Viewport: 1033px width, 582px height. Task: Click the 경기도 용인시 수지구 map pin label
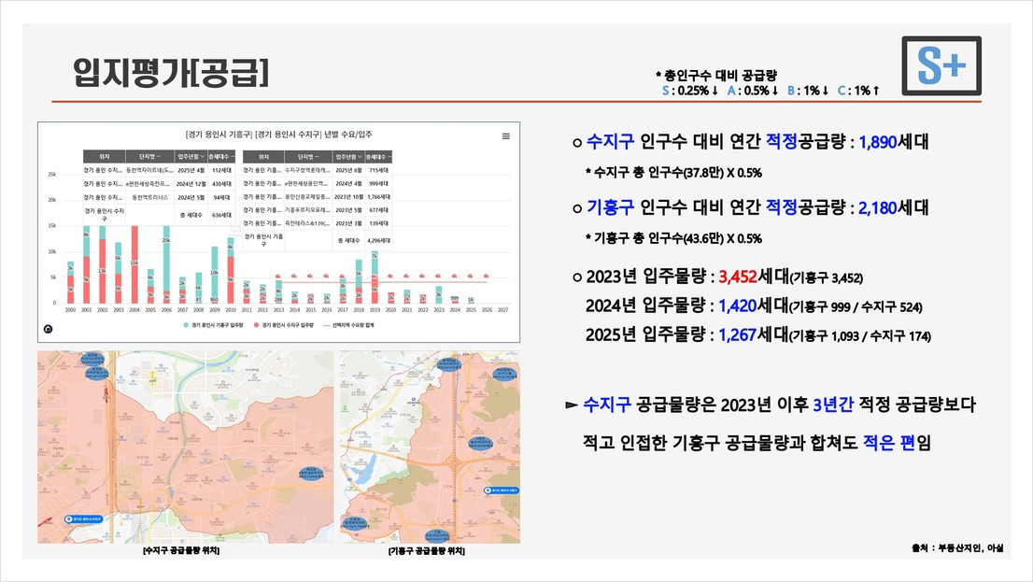[x=84, y=519]
